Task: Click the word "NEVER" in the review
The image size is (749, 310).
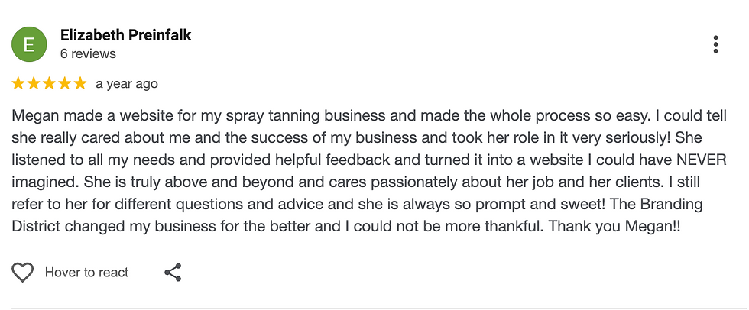Action: point(699,160)
